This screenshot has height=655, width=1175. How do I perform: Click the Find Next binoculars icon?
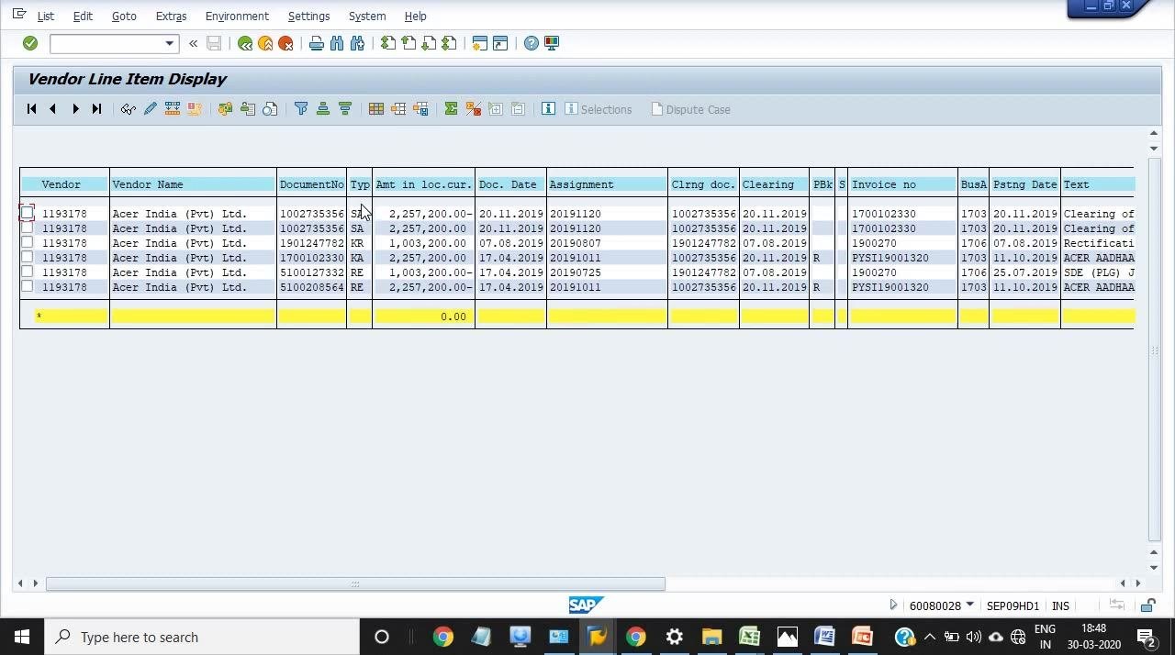[357, 43]
